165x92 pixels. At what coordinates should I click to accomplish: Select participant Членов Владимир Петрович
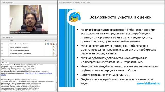point(19,47)
